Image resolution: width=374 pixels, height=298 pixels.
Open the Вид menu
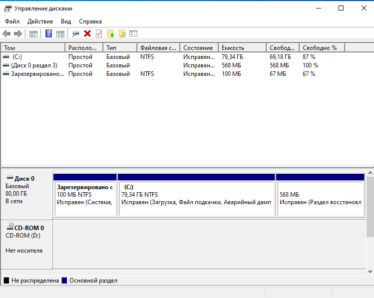pyautogui.click(x=66, y=21)
